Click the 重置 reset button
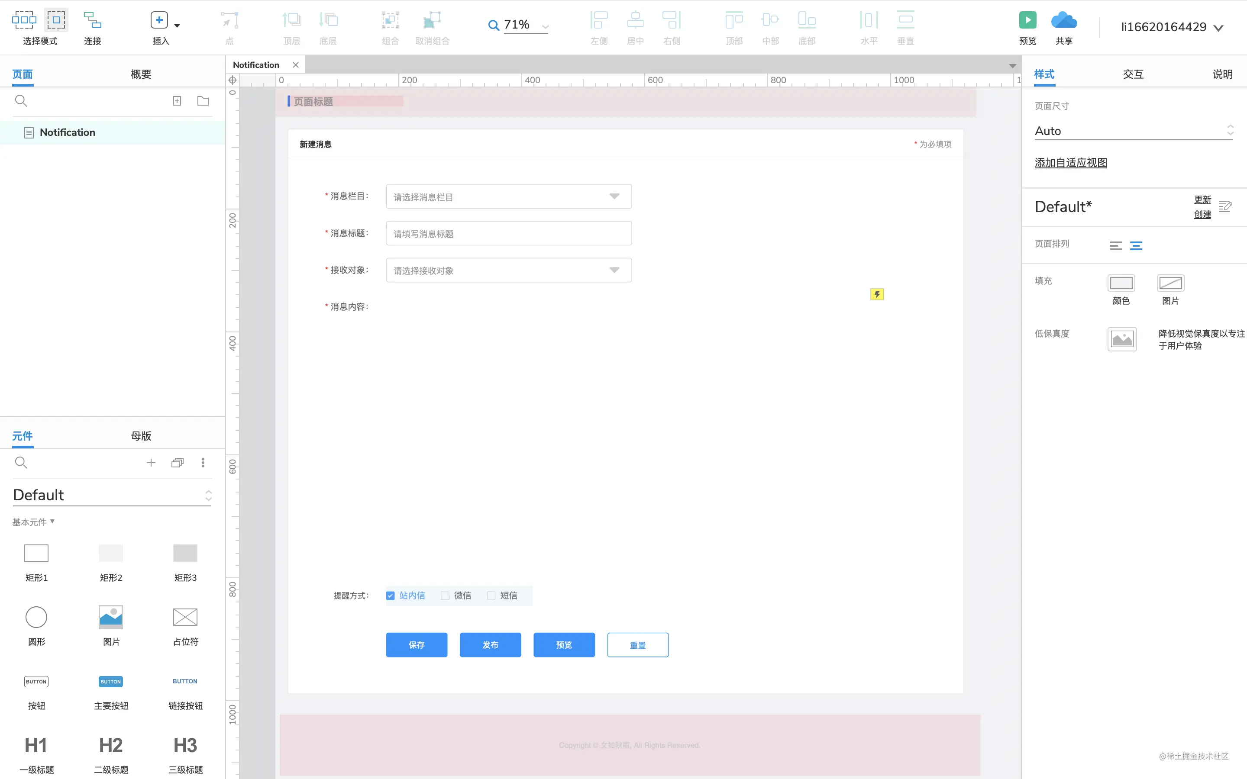1247x779 pixels. [638, 645]
